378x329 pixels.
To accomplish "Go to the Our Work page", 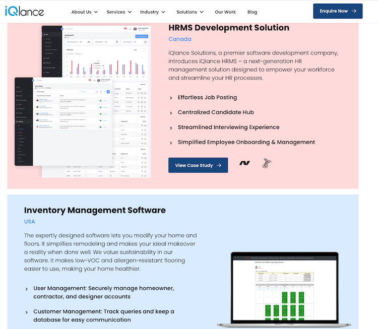I will tap(225, 12).
